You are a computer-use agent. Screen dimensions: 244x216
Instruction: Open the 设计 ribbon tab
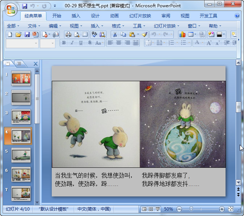coord(95,16)
